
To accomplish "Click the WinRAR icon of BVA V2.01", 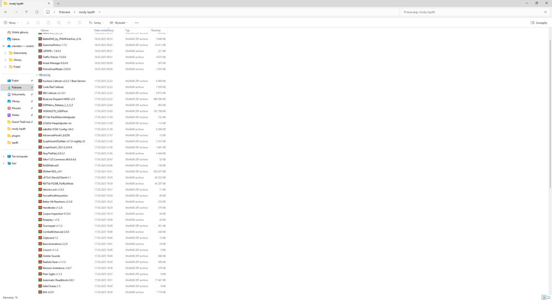I will tap(40, 292).
